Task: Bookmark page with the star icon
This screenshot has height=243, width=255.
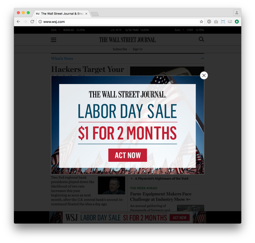Action: pyautogui.click(x=201, y=22)
